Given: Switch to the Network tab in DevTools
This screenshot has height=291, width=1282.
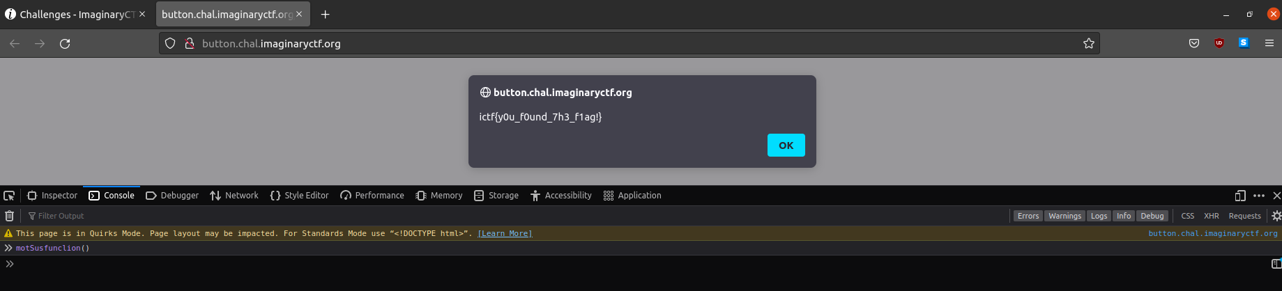Looking at the screenshot, I should point(234,196).
